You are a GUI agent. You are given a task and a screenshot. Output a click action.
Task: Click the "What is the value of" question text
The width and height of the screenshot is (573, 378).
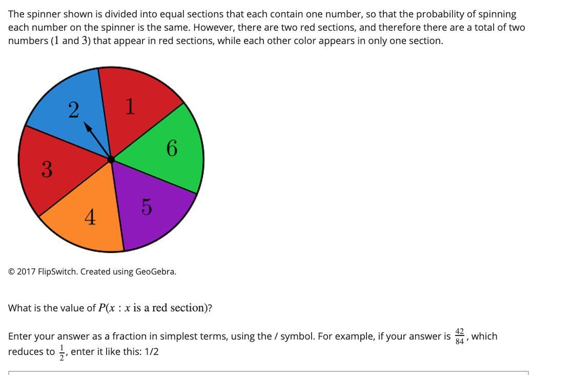pyautogui.click(x=52, y=308)
